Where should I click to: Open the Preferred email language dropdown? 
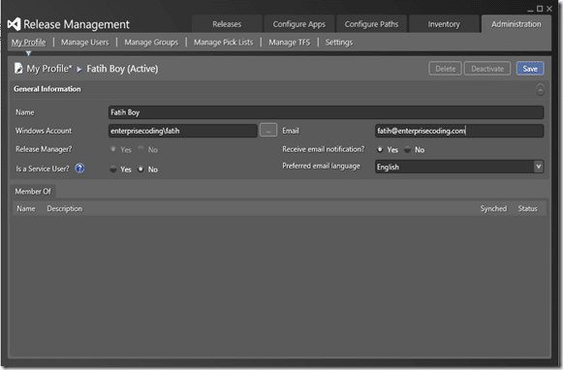[x=538, y=167]
